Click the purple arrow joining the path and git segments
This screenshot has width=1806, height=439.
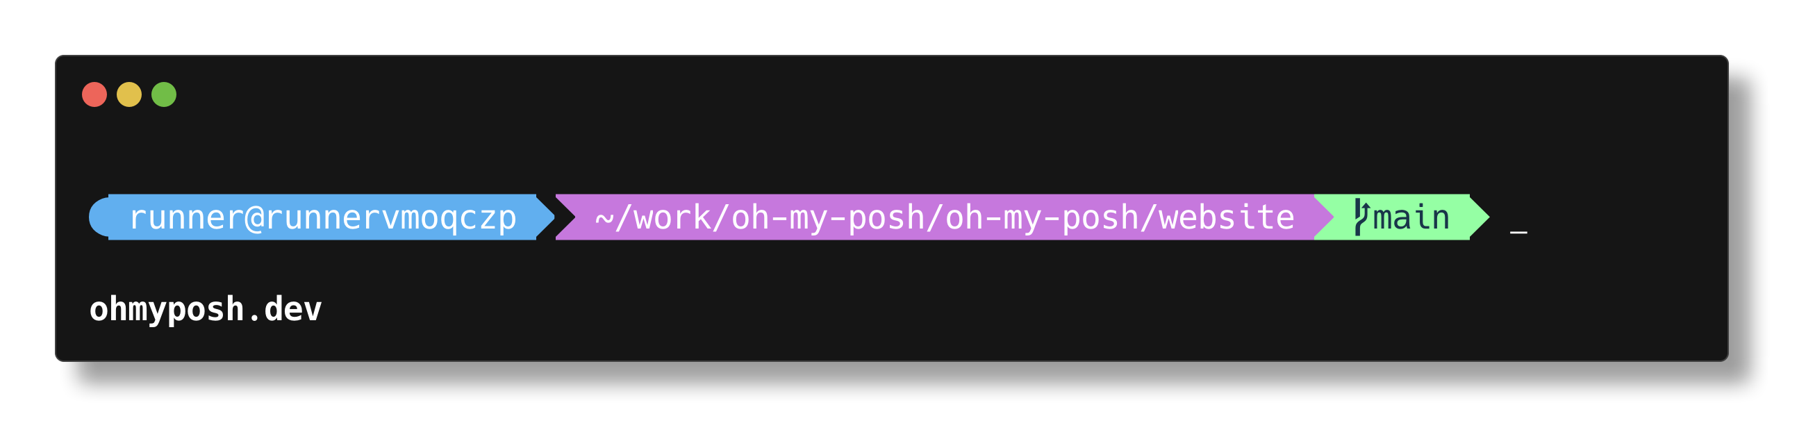point(1325,217)
